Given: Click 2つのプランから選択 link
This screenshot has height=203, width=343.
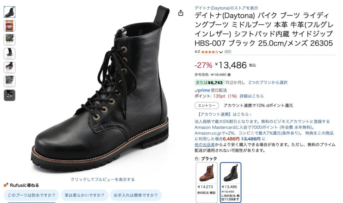Looking at the screenshot, I should click(268, 82).
